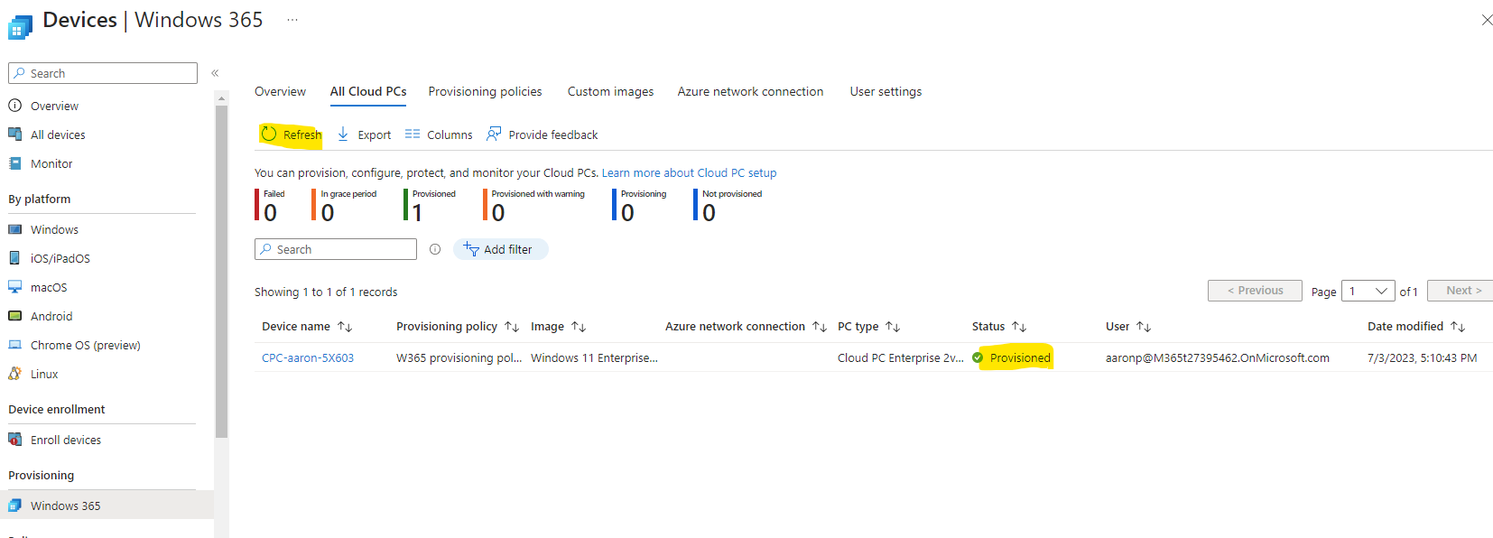Click the sidebar Search field

click(103, 73)
